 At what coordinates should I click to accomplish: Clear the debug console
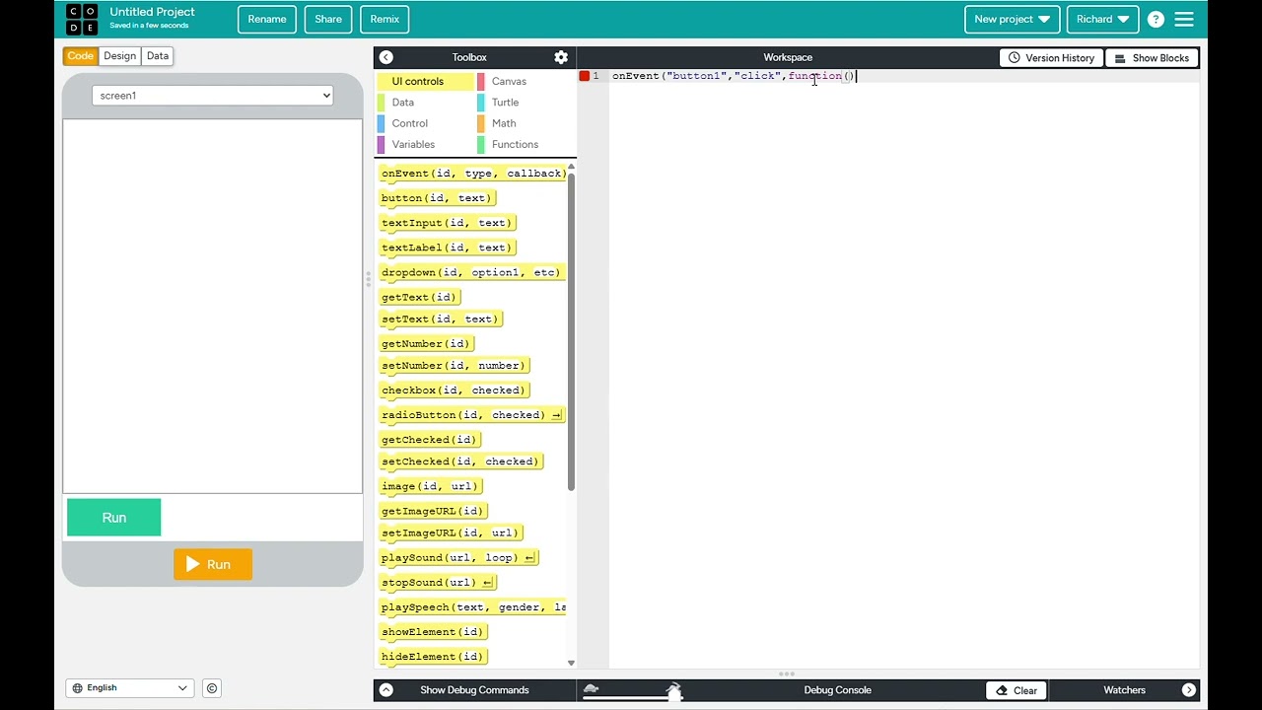pos(1017,690)
